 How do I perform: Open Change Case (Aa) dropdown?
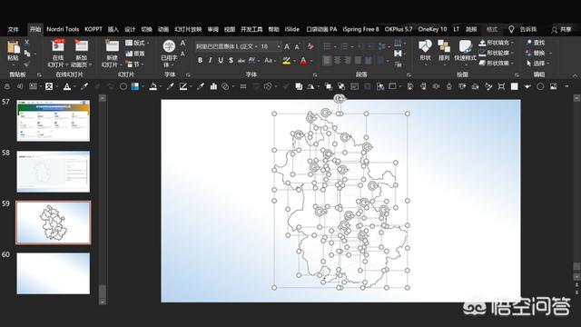(270, 60)
